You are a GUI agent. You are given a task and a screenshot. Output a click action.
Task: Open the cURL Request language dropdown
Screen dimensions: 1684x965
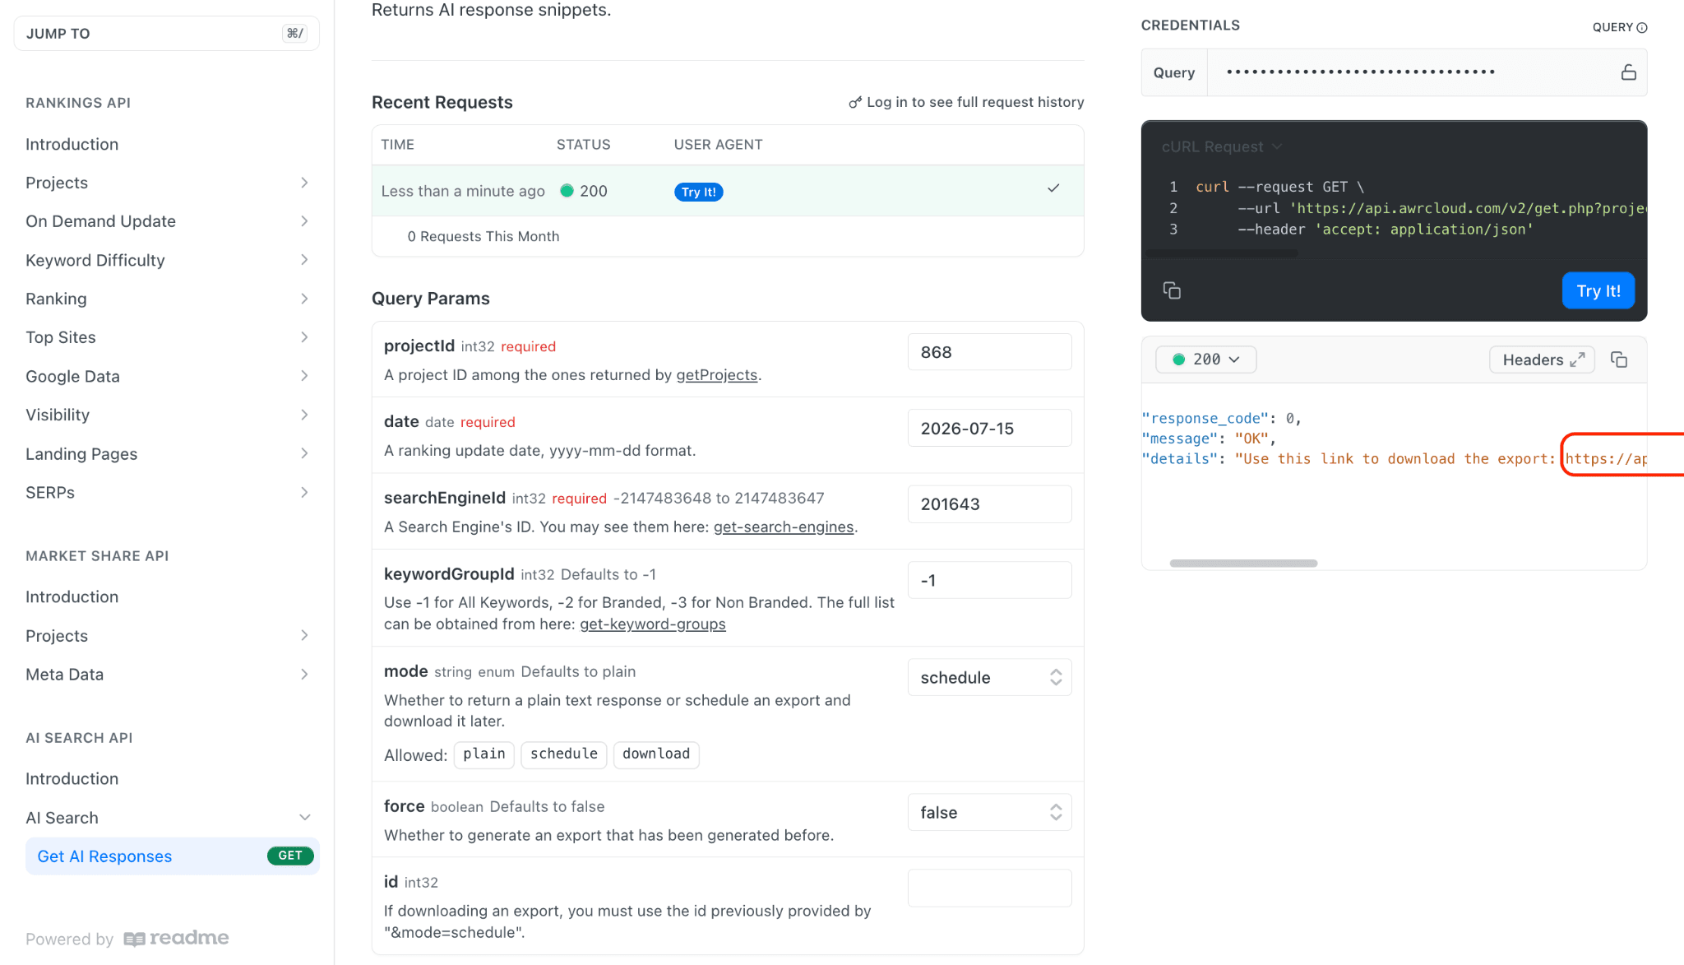coord(1222,146)
